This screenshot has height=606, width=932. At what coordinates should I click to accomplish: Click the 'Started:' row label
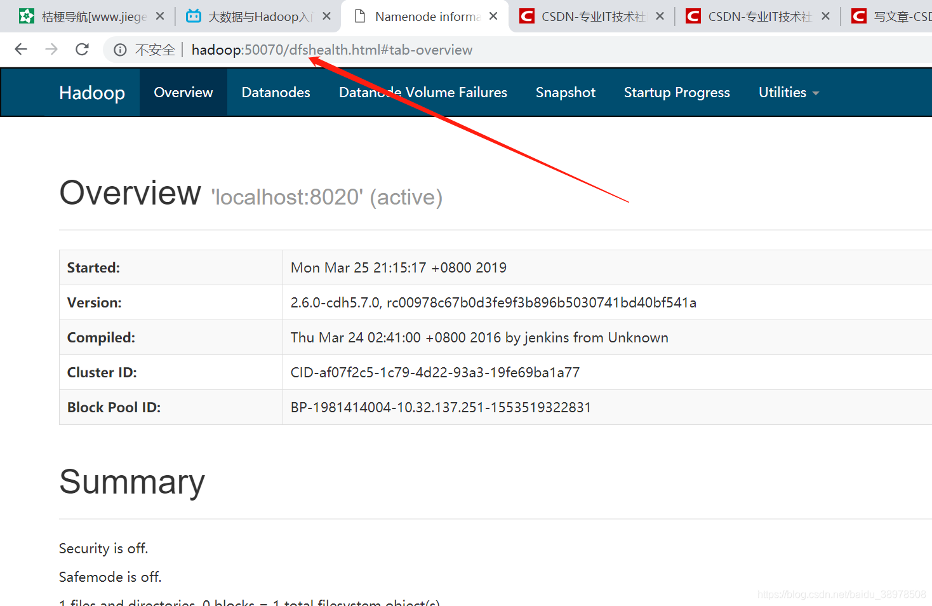tap(93, 268)
